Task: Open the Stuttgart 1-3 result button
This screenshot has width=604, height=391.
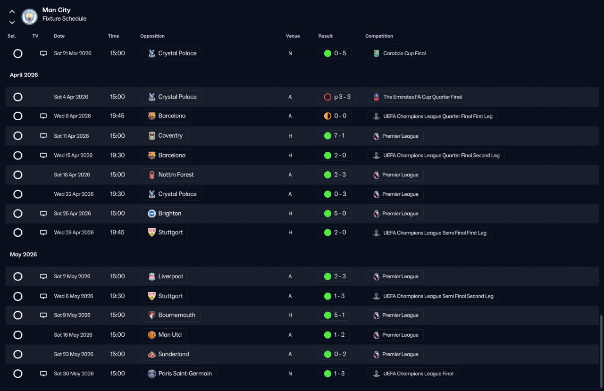Action: coord(335,296)
